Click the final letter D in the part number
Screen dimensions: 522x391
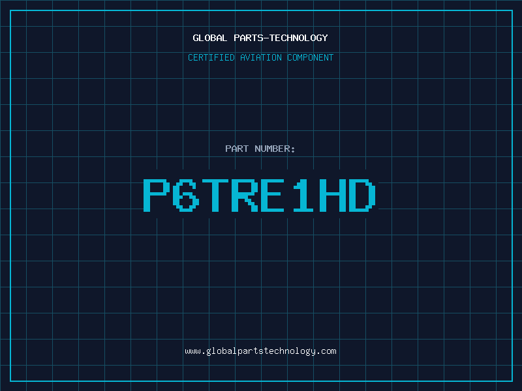[363, 195]
